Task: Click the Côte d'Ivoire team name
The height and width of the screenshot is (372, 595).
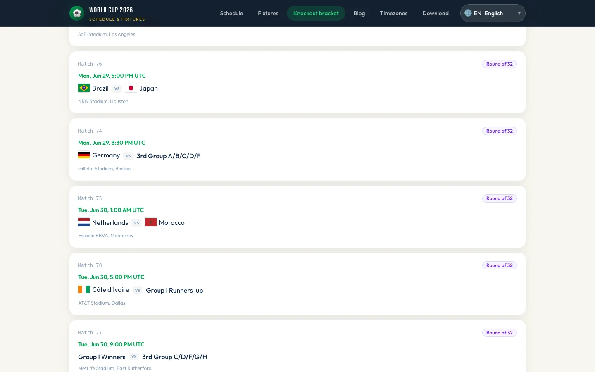Action: 111,290
